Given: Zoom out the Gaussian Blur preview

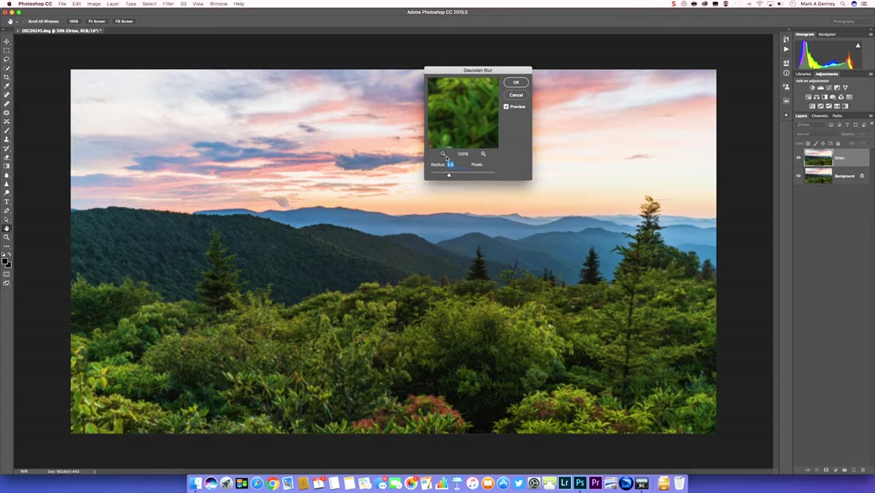Looking at the screenshot, I should (443, 154).
